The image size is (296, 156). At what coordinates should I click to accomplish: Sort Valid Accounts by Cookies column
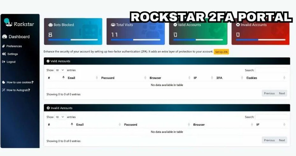click(x=266, y=78)
